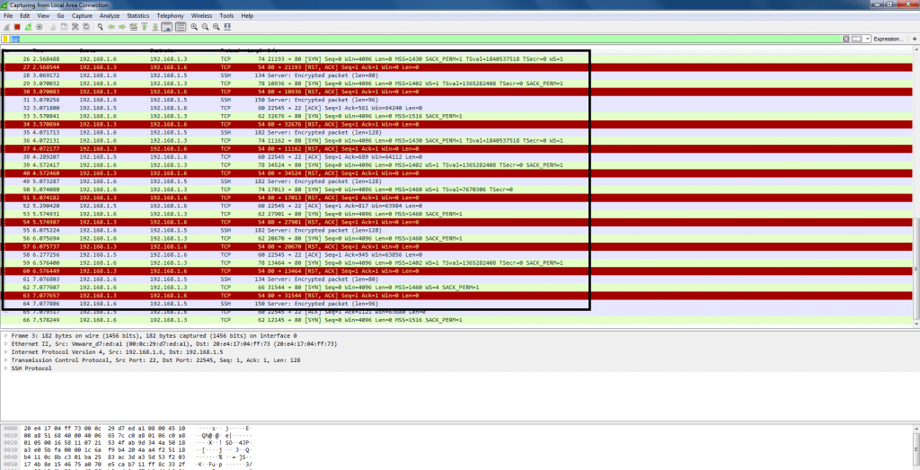This screenshot has width=920, height=470.
Task: Expand the Frame 3 details row
Action: click(6, 335)
